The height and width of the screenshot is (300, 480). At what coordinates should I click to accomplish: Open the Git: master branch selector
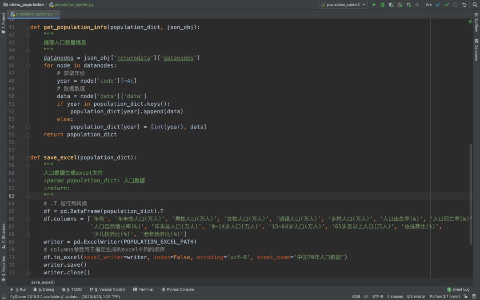pos(416,296)
